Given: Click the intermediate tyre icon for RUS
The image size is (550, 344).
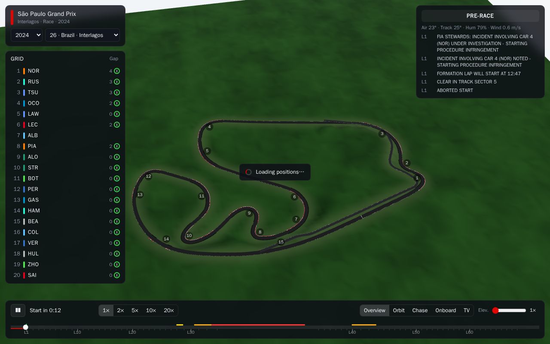Looking at the screenshot, I should click(117, 82).
